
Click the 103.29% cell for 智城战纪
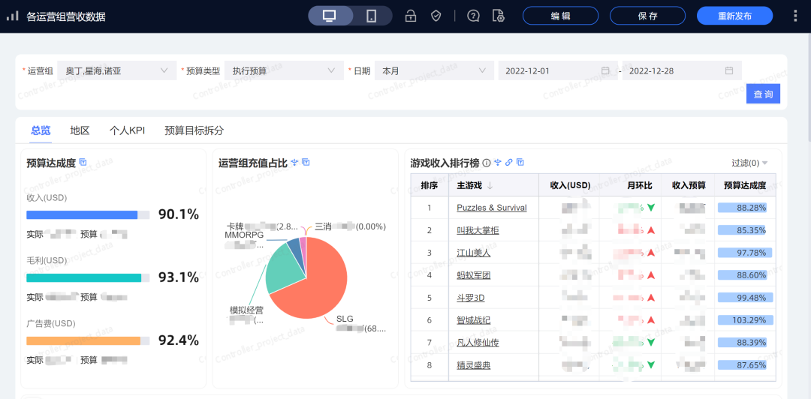pos(746,320)
